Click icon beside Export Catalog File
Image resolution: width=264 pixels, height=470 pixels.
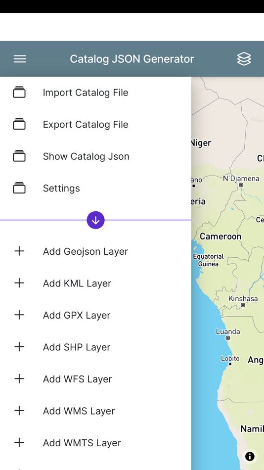19,124
